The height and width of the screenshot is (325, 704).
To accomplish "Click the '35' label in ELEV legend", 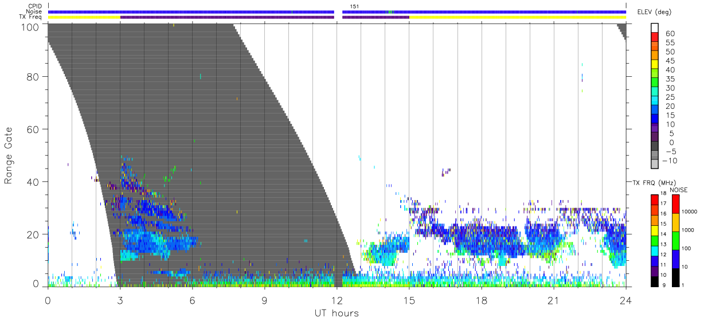I will tap(669, 79).
